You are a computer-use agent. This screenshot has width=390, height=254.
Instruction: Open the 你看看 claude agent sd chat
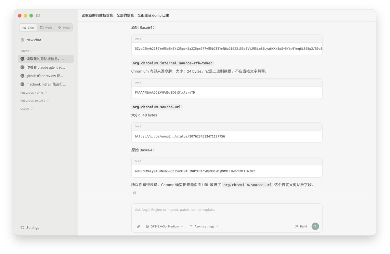pos(46,67)
